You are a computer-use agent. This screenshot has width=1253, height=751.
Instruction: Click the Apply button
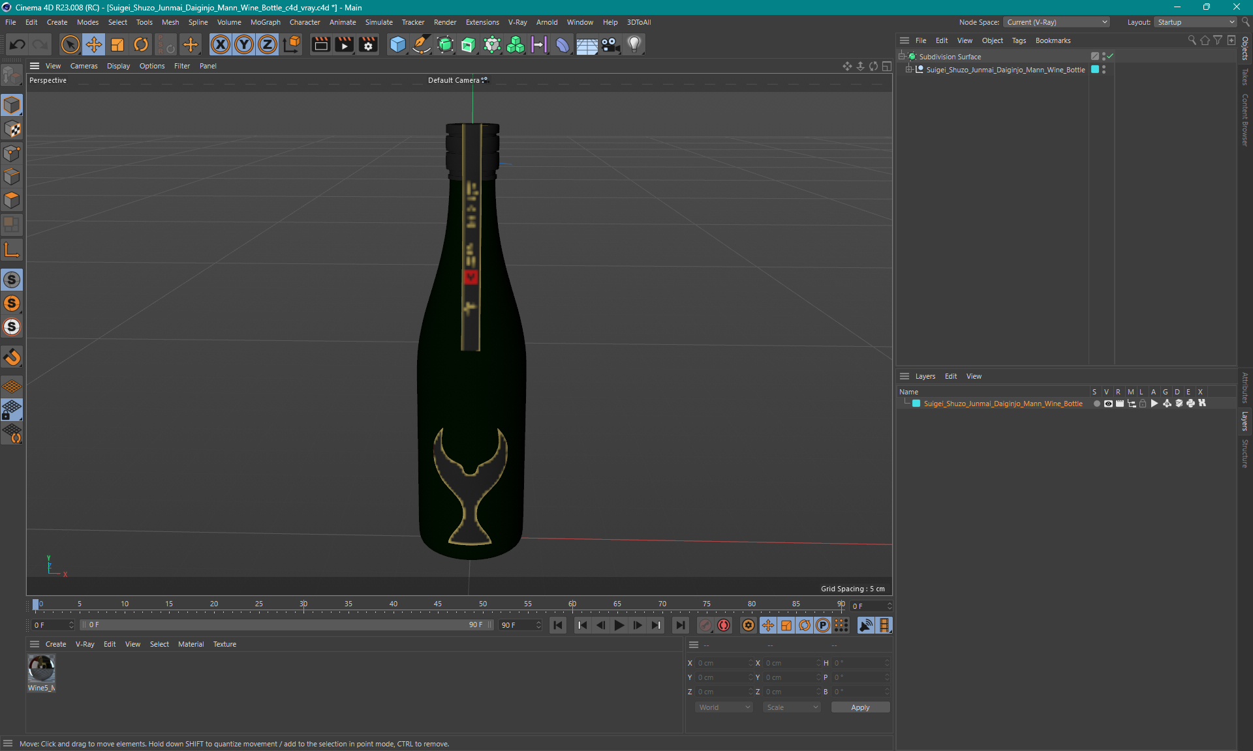860,707
